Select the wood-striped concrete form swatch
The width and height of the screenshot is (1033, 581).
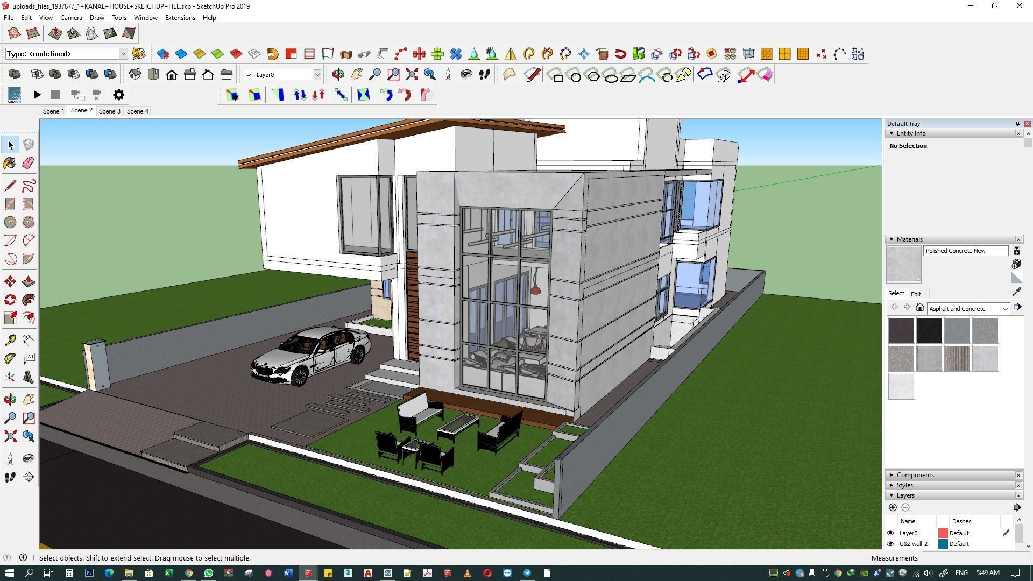point(957,358)
